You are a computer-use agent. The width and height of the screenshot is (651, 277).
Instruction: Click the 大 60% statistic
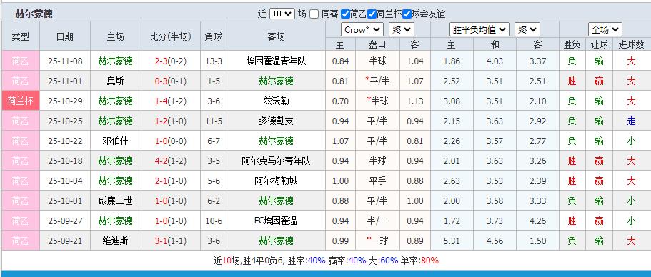point(384,261)
